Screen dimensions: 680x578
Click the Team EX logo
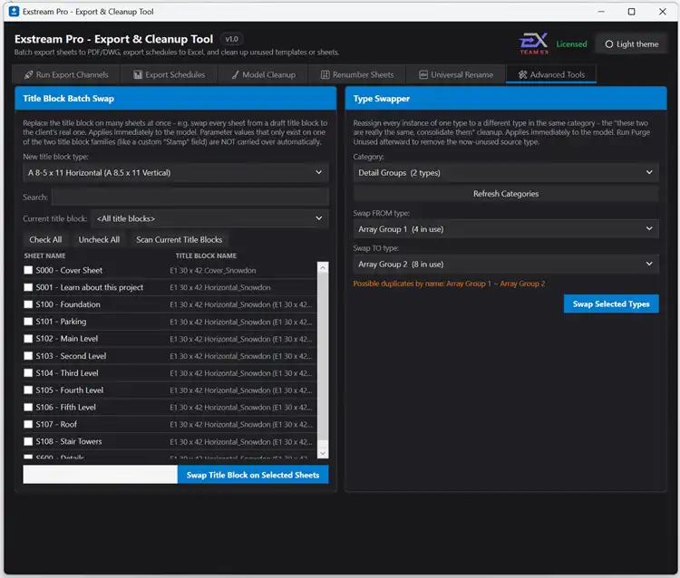533,43
